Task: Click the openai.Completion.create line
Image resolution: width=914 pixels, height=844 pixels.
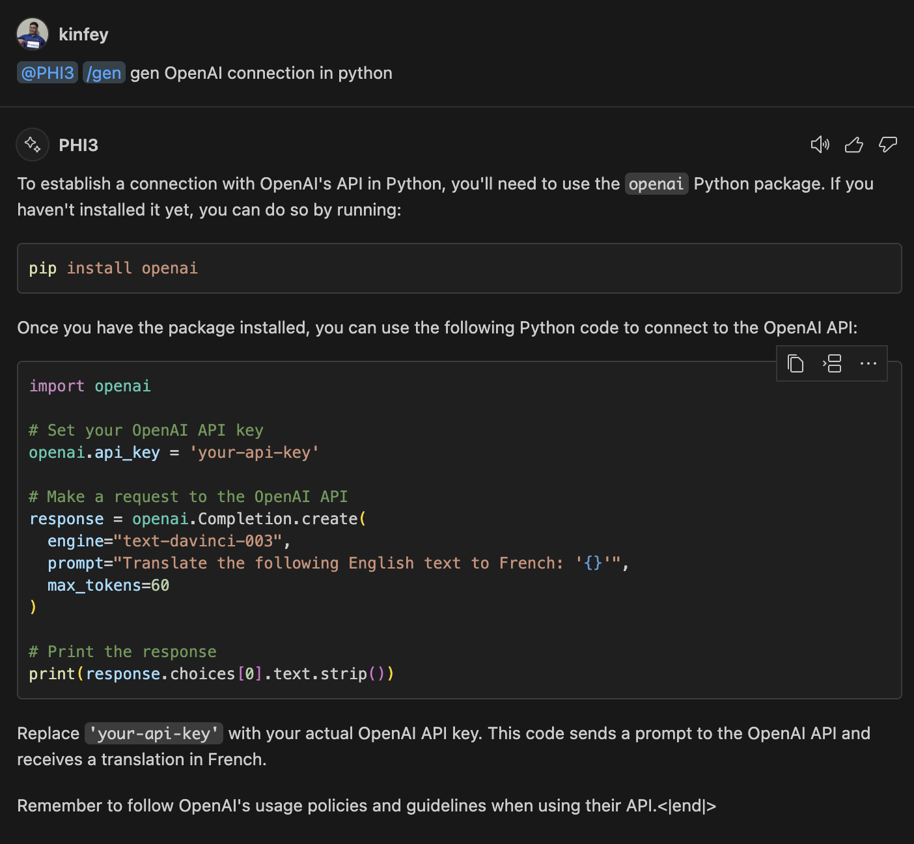Action: click(198, 519)
